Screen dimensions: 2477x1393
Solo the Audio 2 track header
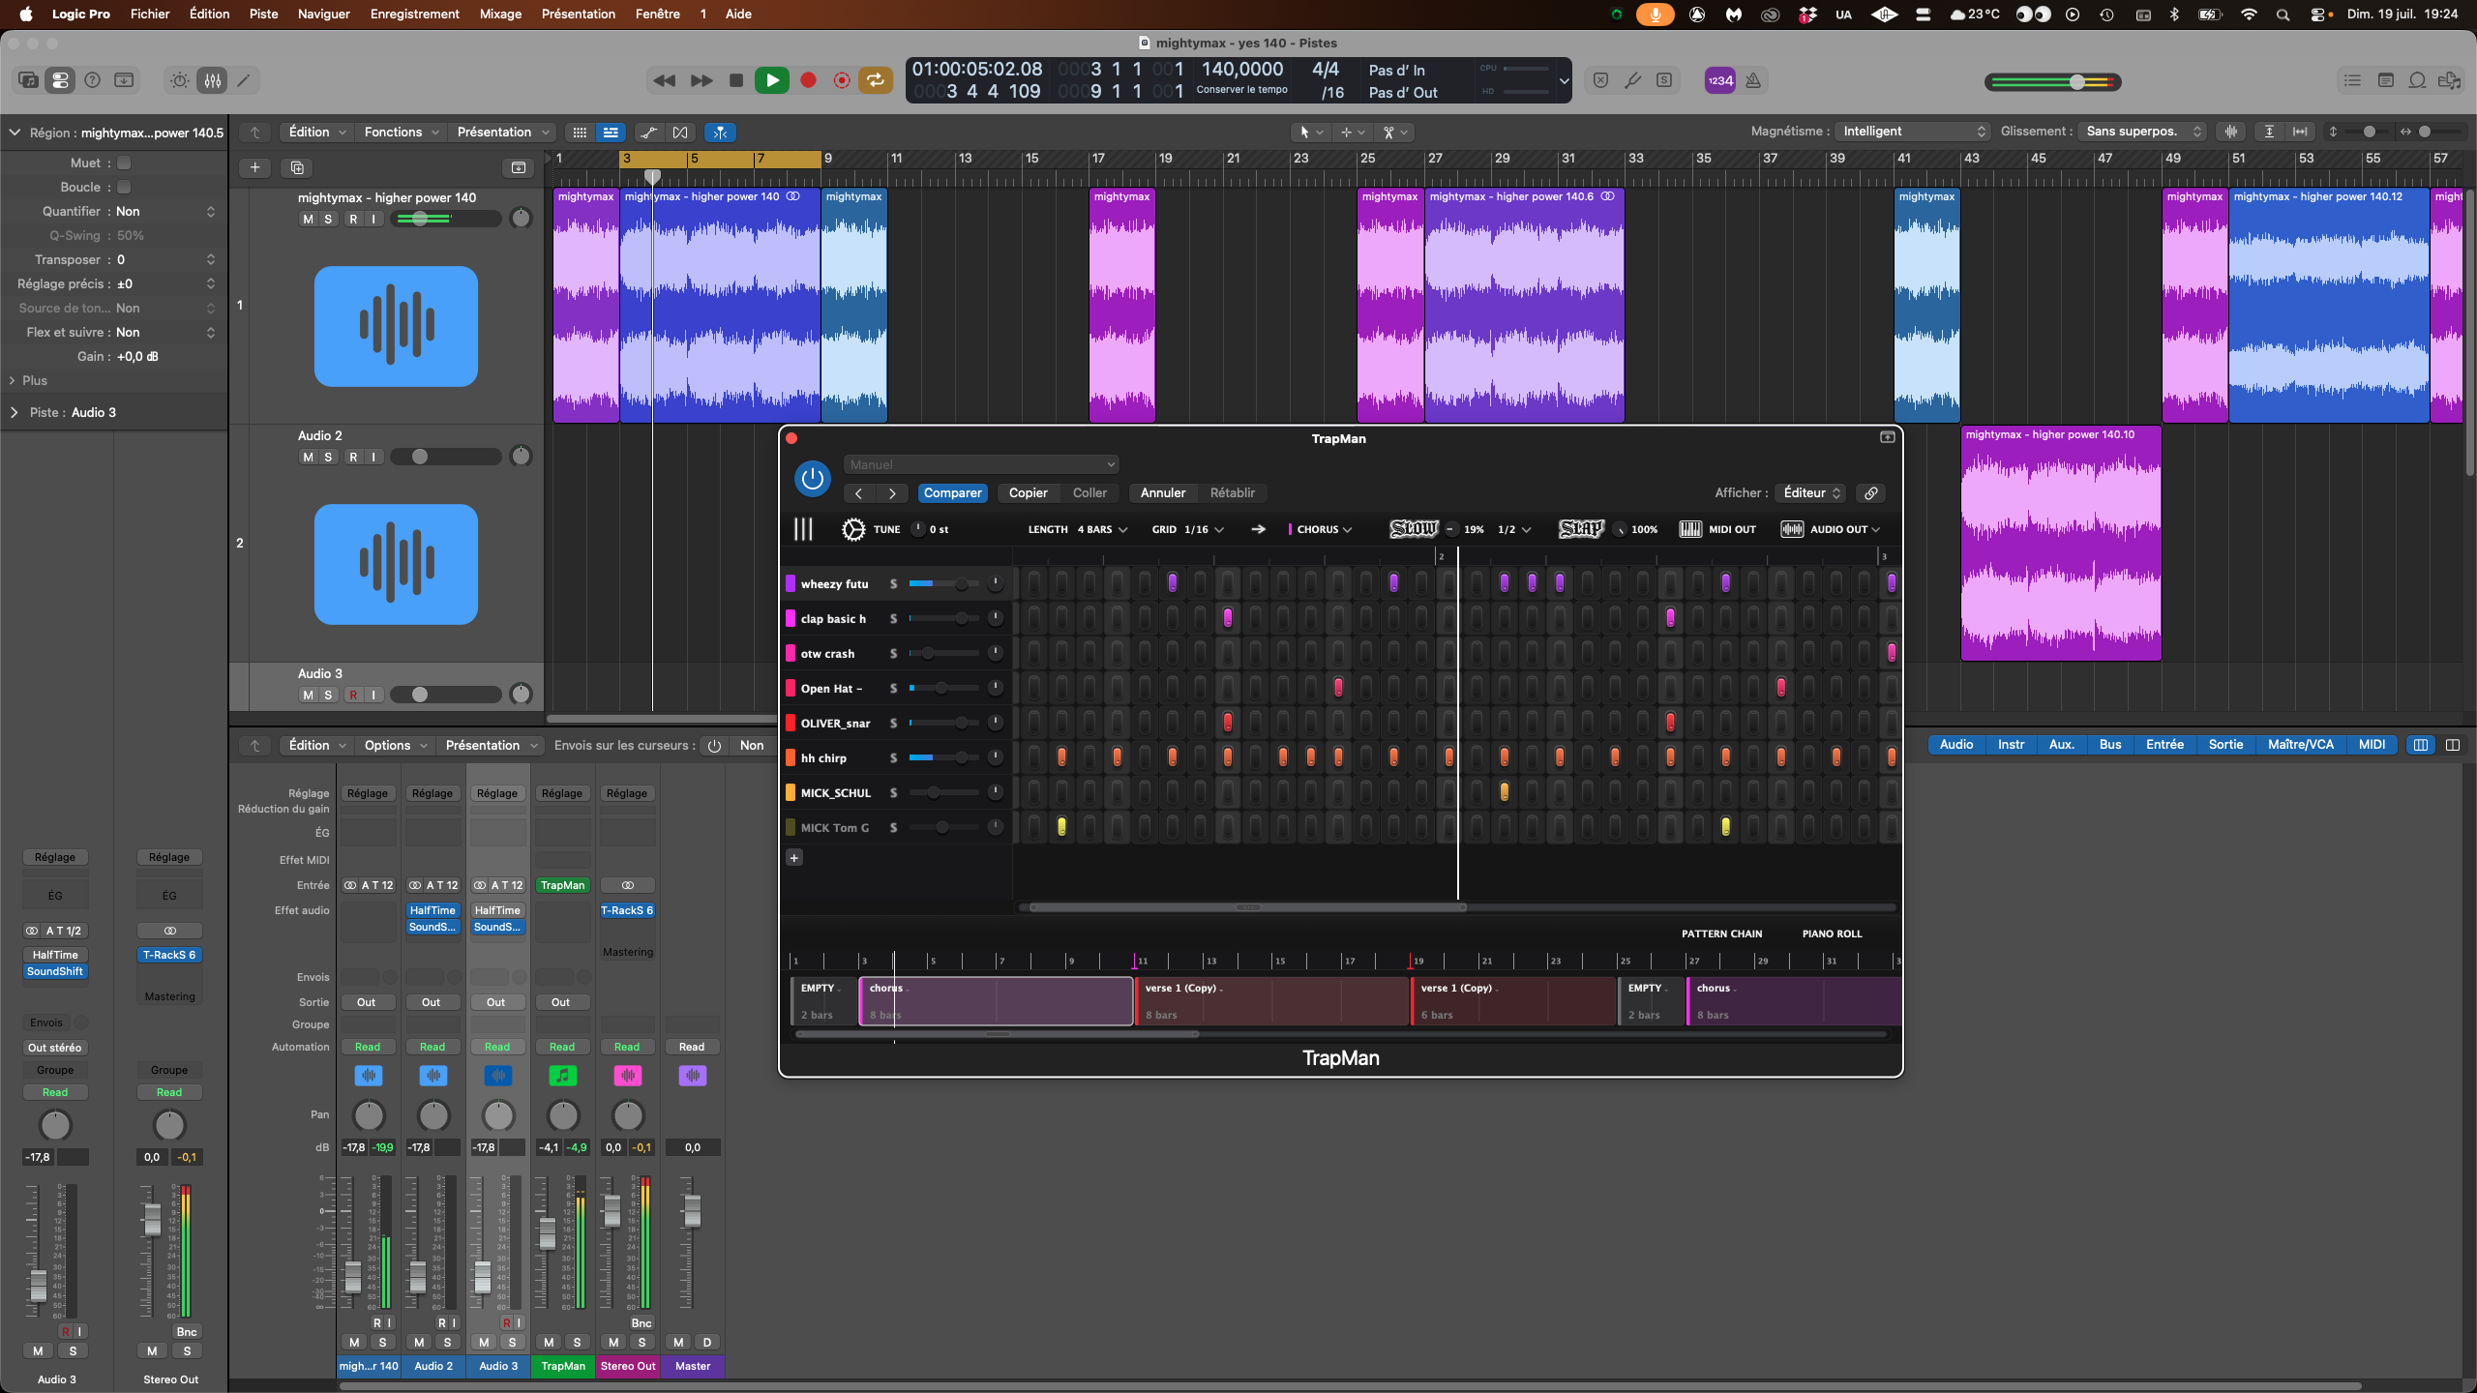pos(329,457)
